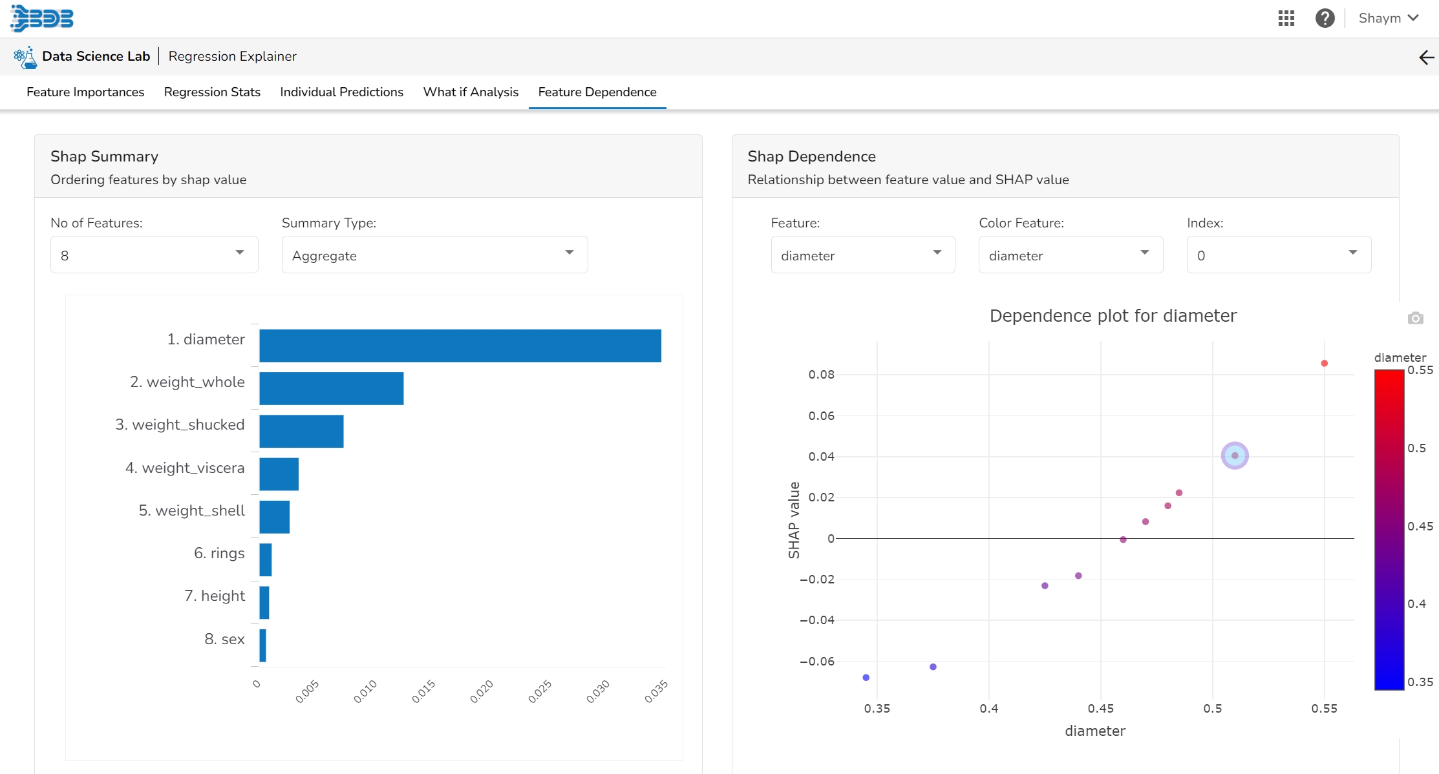Open the Color Feature dropdown
Screen dimensions: 1439x774
pos(1071,255)
